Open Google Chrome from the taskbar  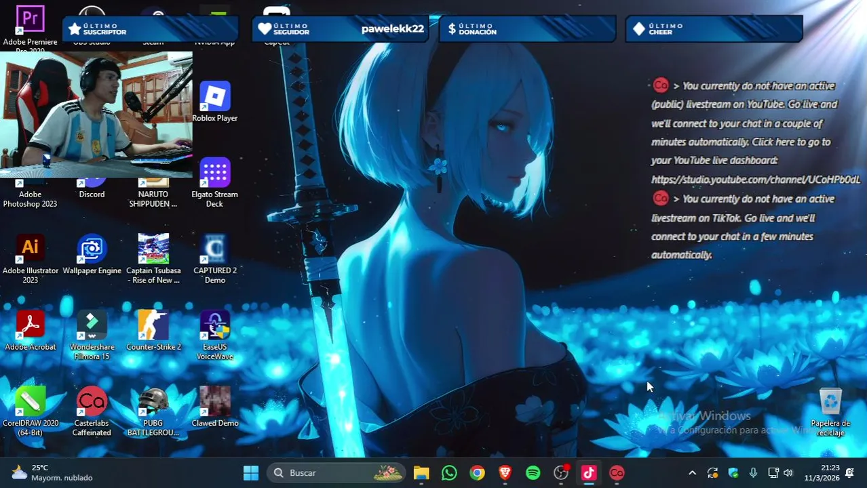478,472
